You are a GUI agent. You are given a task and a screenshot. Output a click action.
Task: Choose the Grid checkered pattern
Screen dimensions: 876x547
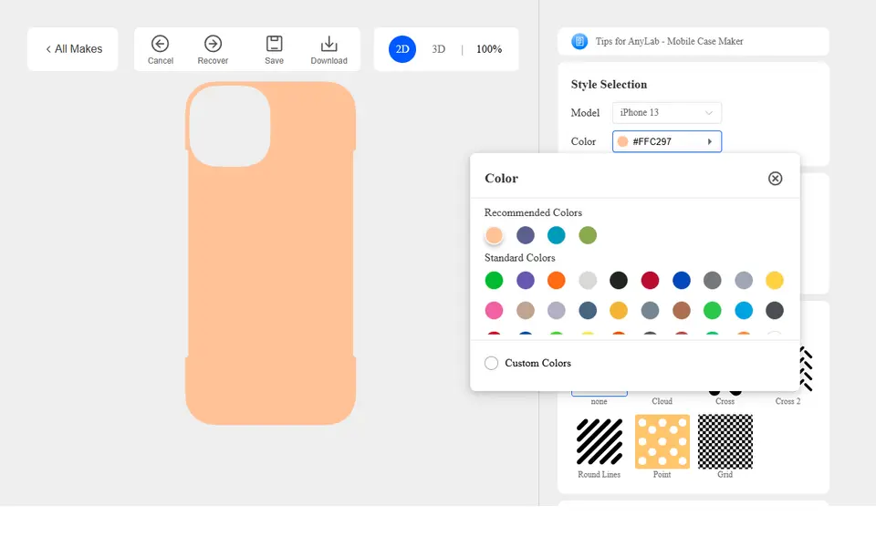click(725, 441)
